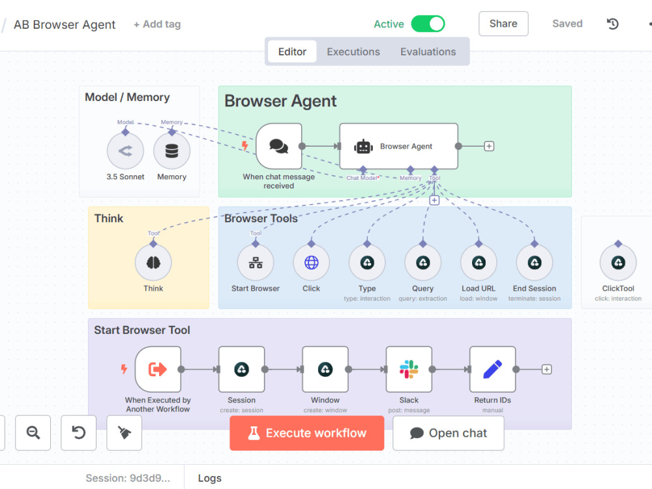This screenshot has width=652, height=489.
Task: Add node after Browser Agent output
Action: click(x=489, y=146)
